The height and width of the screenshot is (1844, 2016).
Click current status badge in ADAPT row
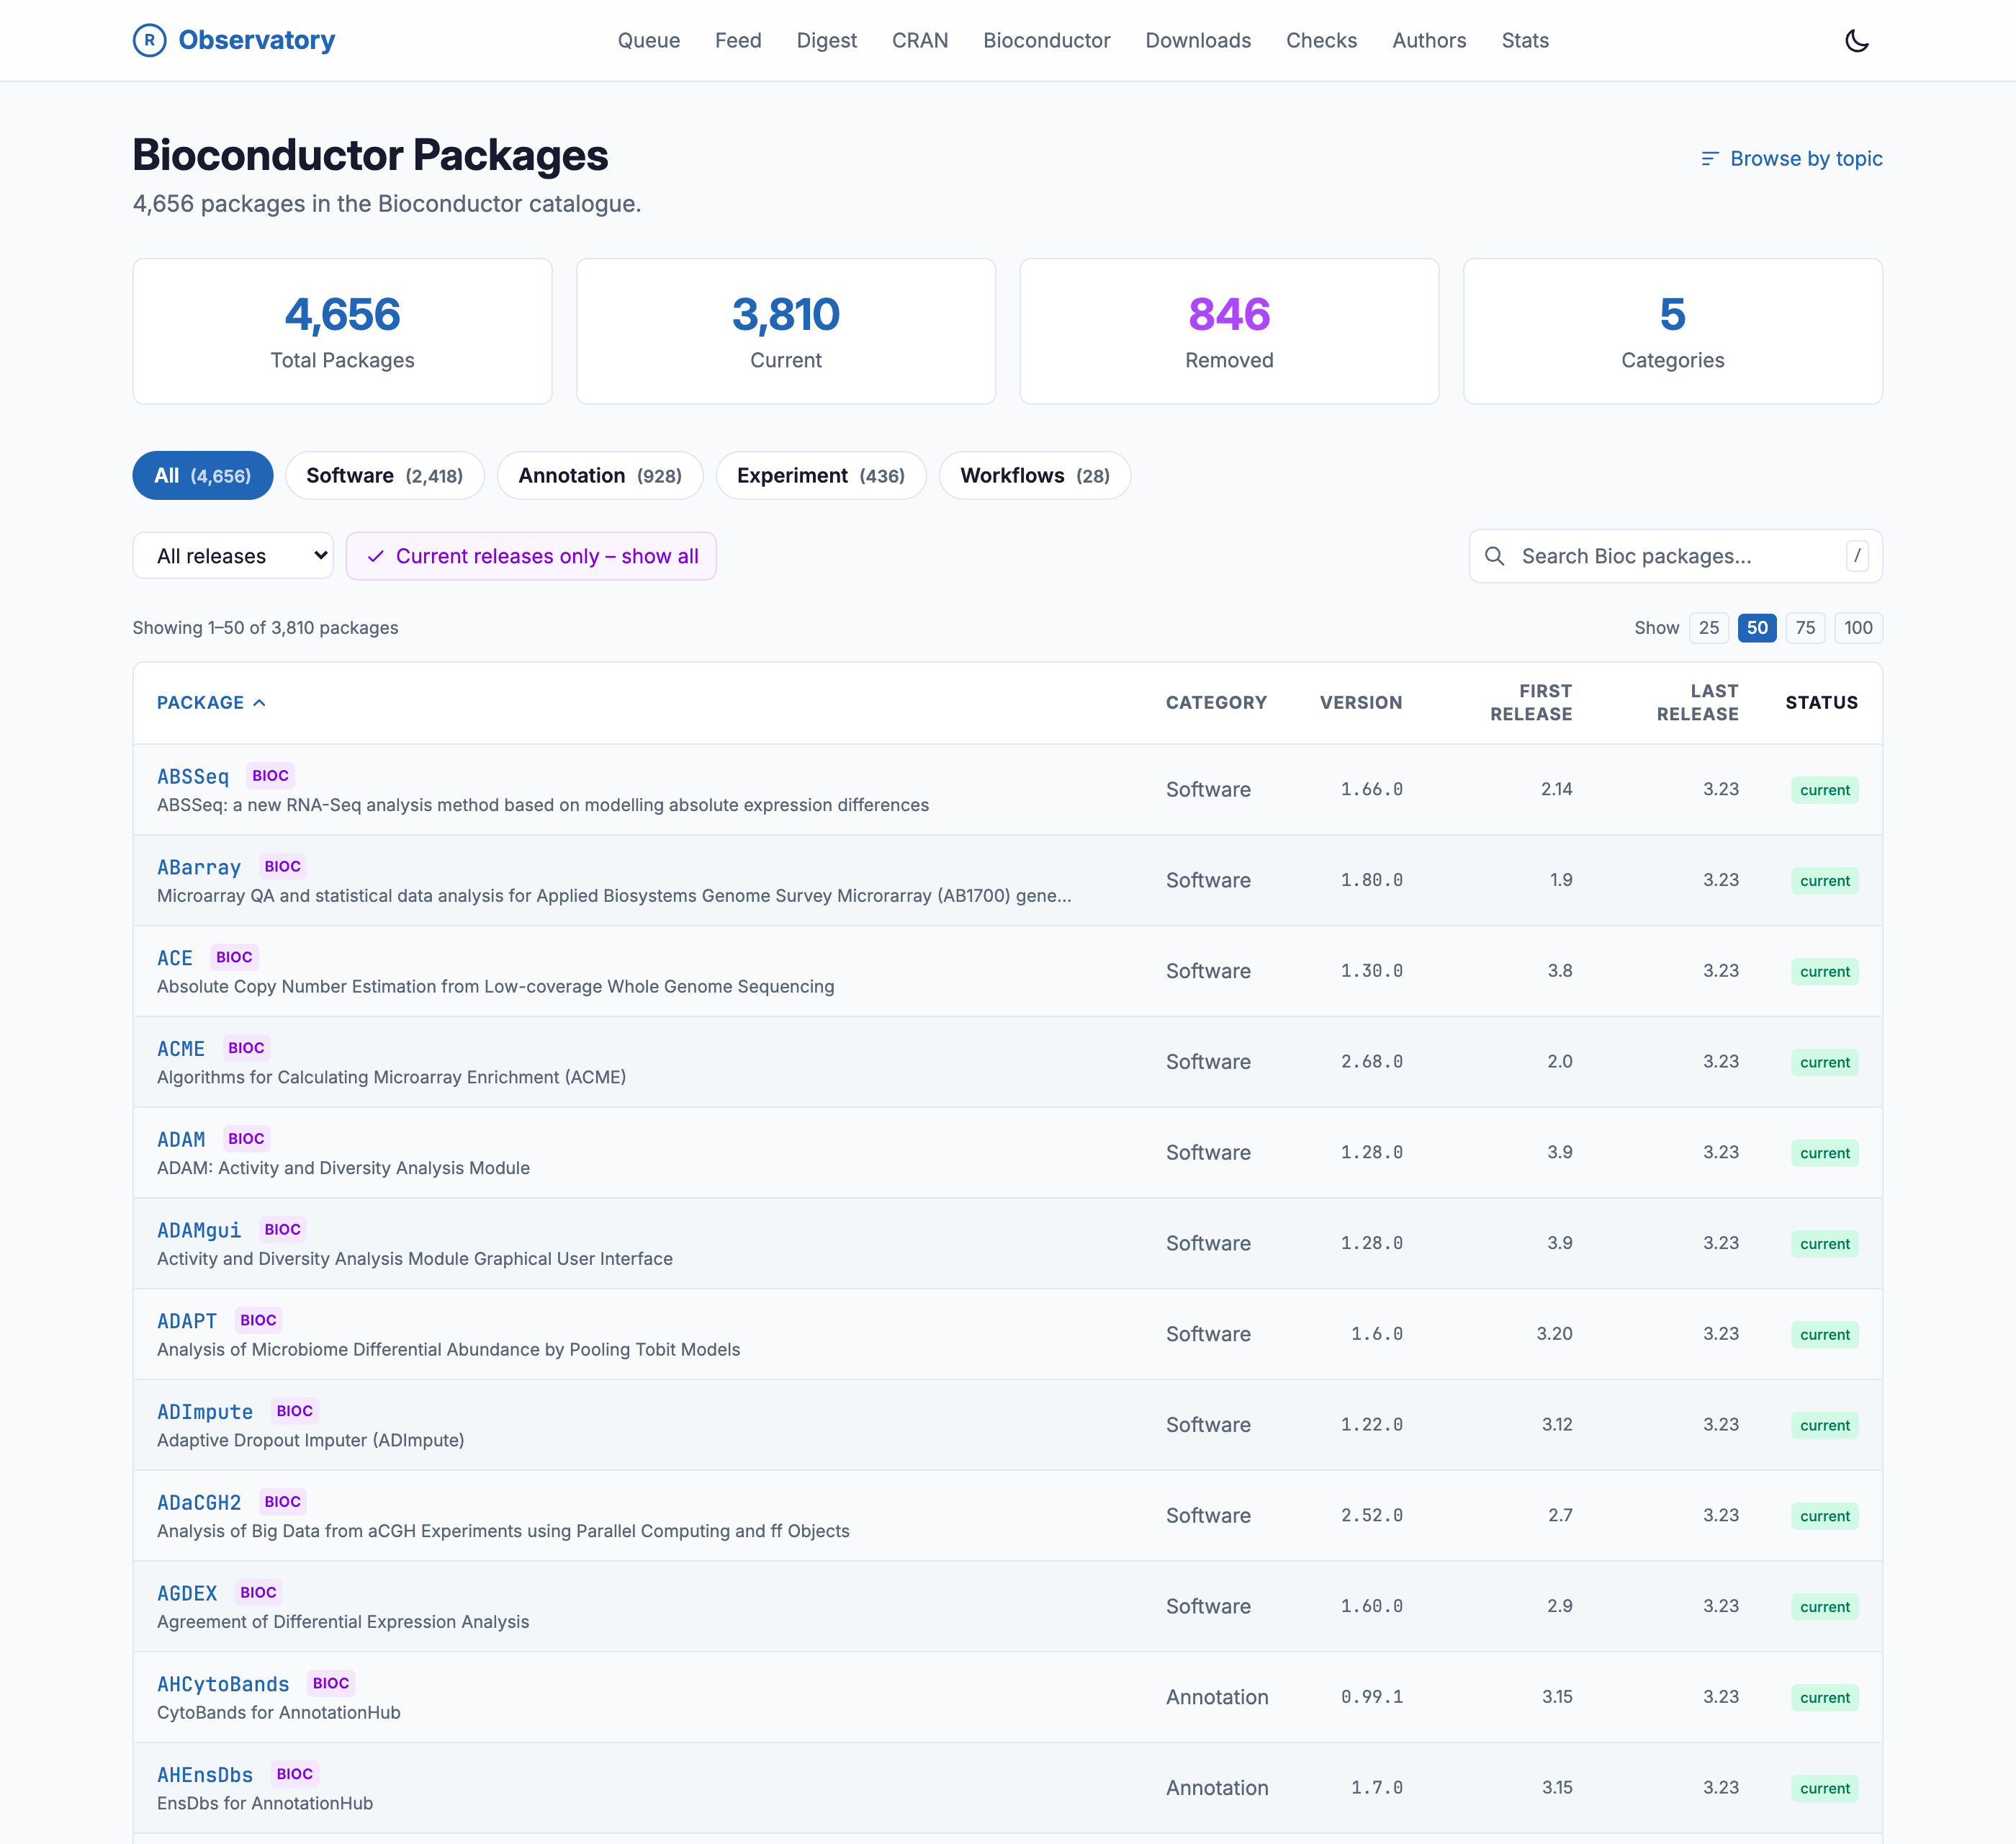pyautogui.click(x=1825, y=1335)
